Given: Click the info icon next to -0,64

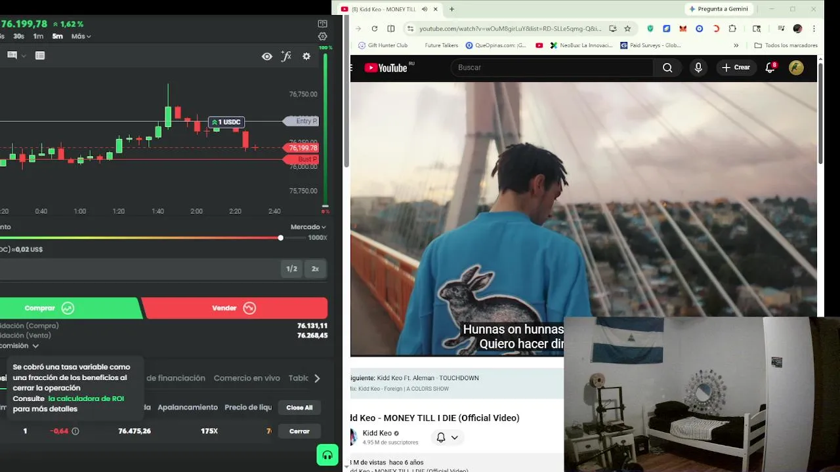Looking at the screenshot, I should point(75,431).
